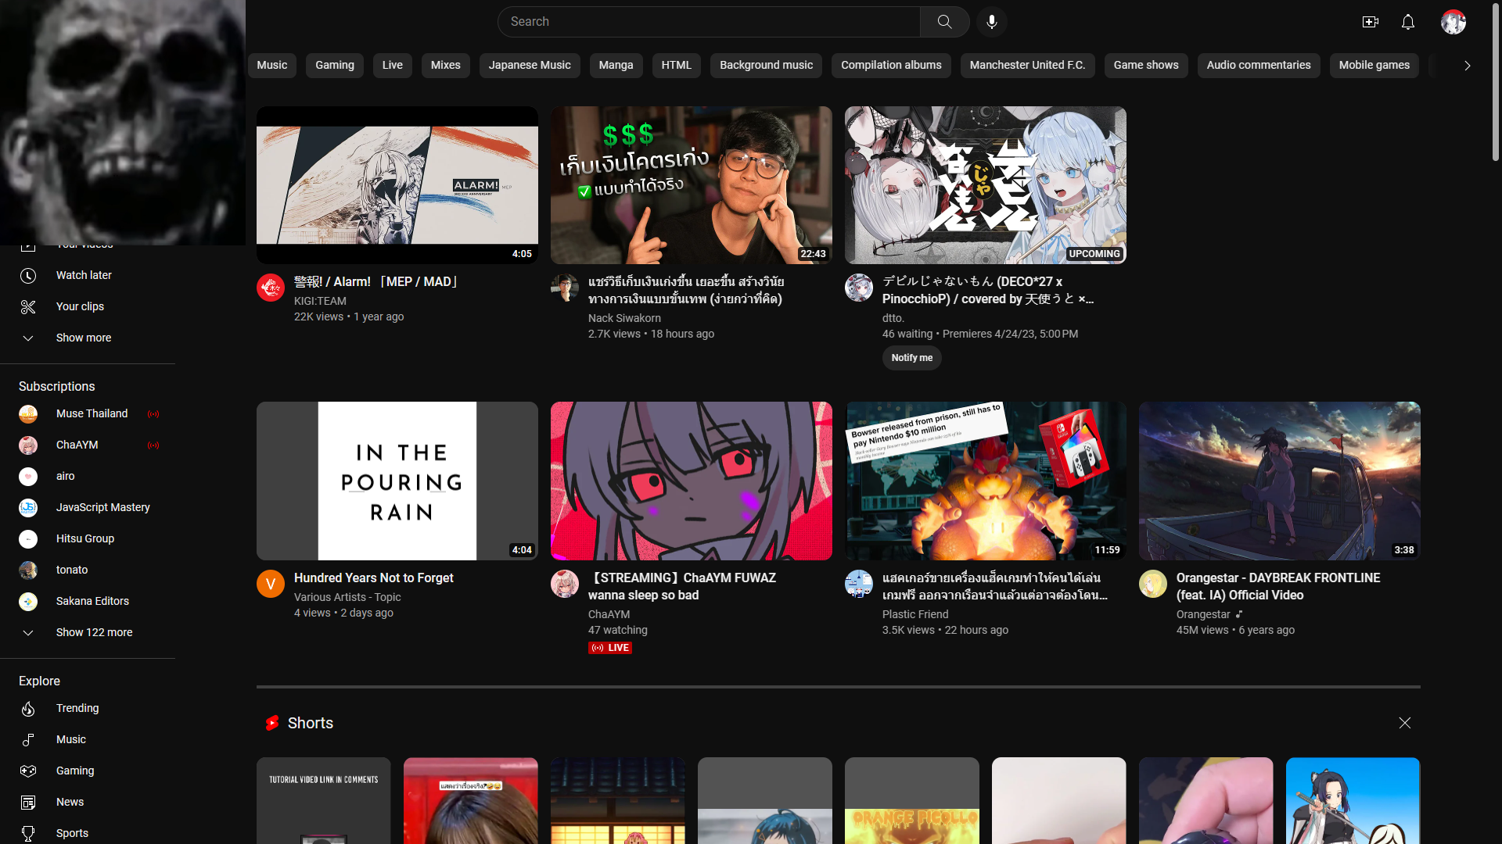Start voice search with microphone icon
Image resolution: width=1502 pixels, height=844 pixels.
tap(991, 22)
